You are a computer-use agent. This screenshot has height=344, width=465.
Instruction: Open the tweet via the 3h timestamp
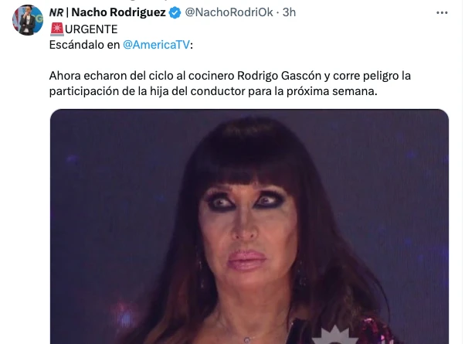(289, 12)
